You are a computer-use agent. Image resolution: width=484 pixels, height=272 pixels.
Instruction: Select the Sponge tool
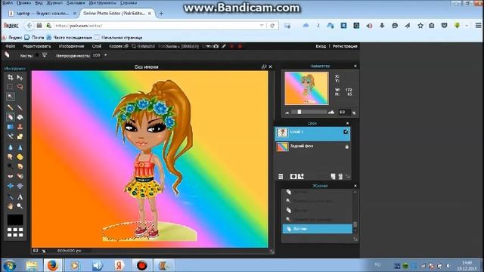(x=20, y=157)
